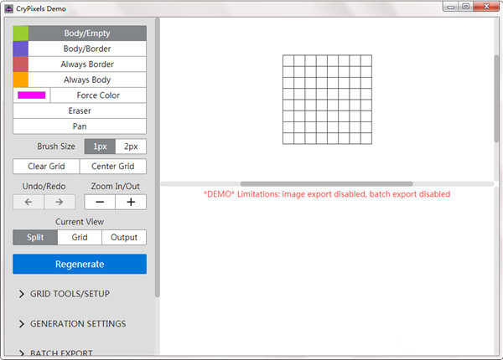Click the vertical scrollbar beside the canvas
Image resolution: width=503 pixels, height=360 pixels.
496,98
